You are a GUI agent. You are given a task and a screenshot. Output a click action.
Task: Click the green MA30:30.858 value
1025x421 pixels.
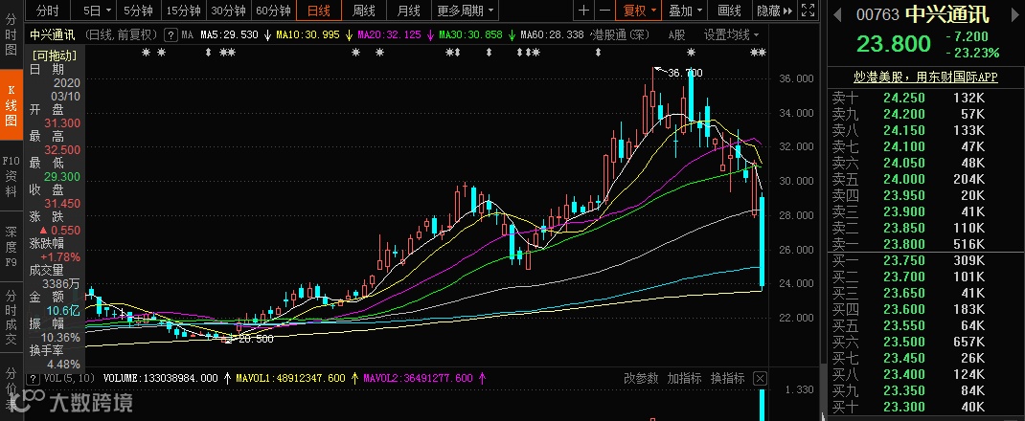click(x=470, y=34)
